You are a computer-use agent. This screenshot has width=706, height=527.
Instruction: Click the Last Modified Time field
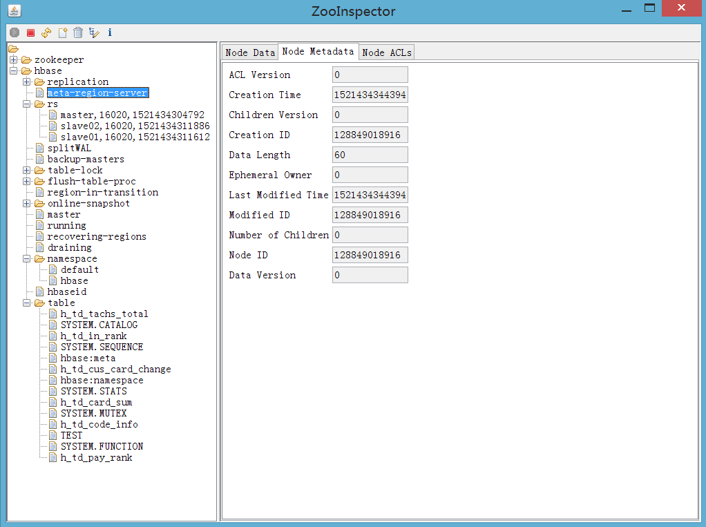pos(370,195)
